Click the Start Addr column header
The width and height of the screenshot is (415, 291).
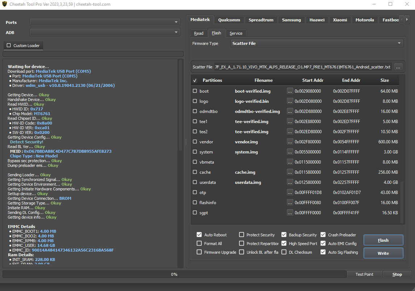(x=313, y=80)
